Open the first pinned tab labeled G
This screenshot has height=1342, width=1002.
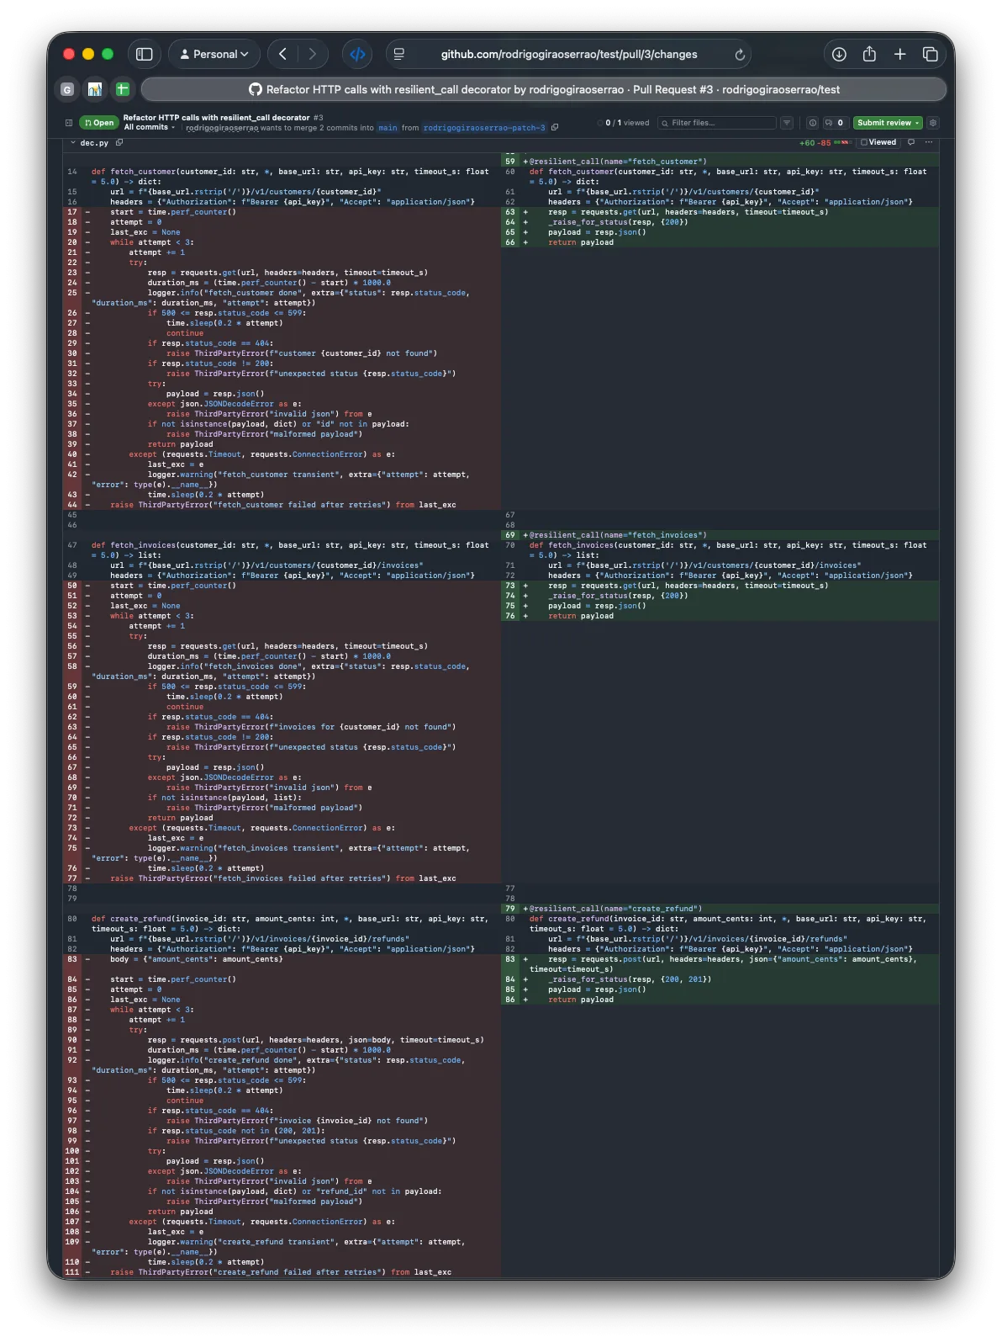tap(67, 89)
